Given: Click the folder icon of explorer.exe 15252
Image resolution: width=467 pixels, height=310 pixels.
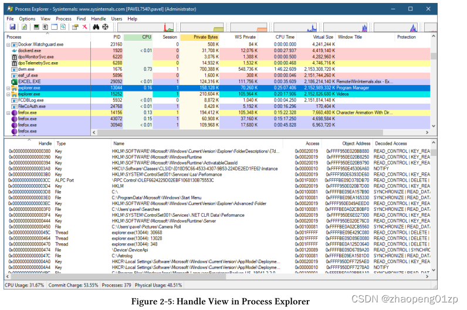Looking at the screenshot, I should [14, 94].
